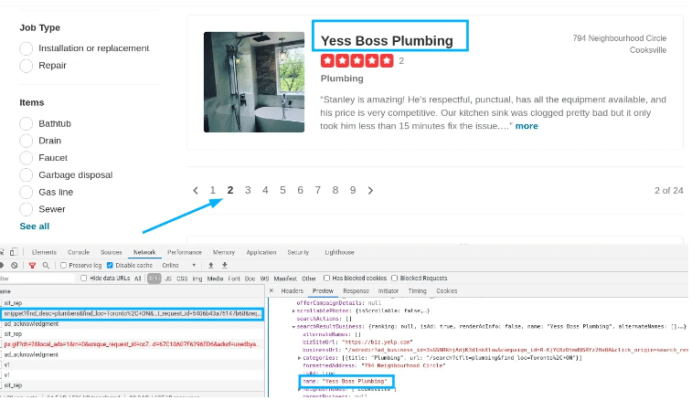The image size is (692, 400).
Task: Import HAR file with upload arrow
Action: pyautogui.click(x=211, y=265)
